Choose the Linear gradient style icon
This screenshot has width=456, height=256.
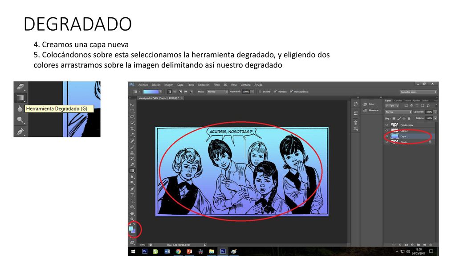(169, 92)
